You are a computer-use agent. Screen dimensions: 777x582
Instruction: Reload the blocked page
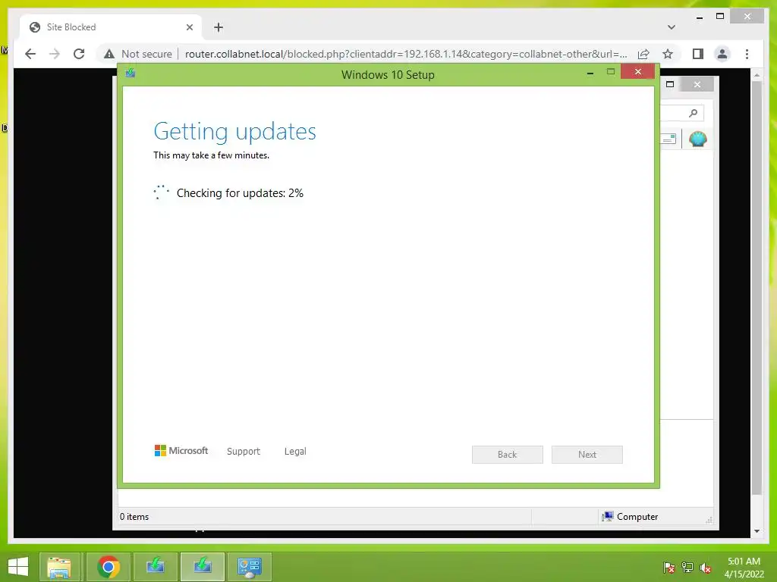click(x=79, y=54)
